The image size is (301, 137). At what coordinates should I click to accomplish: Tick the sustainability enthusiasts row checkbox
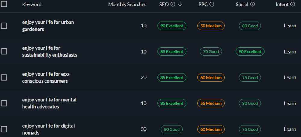[x=4, y=52]
